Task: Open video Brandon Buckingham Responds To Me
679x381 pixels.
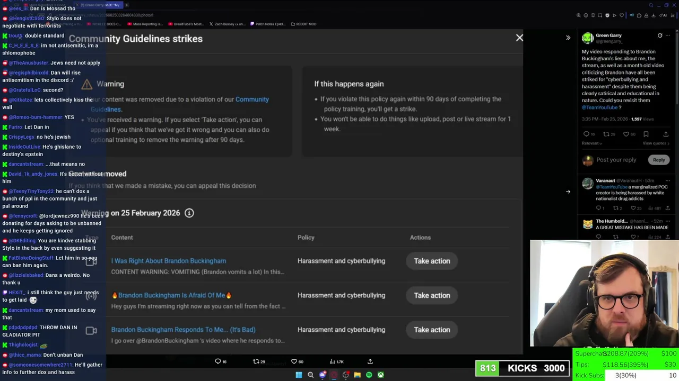Action: (183, 330)
